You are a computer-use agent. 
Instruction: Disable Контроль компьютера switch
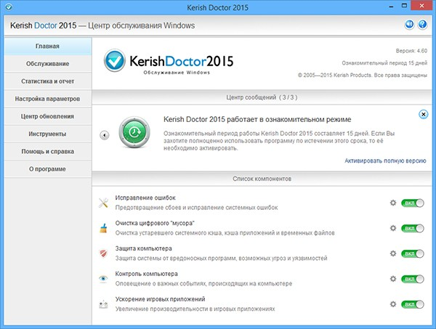pos(412,279)
